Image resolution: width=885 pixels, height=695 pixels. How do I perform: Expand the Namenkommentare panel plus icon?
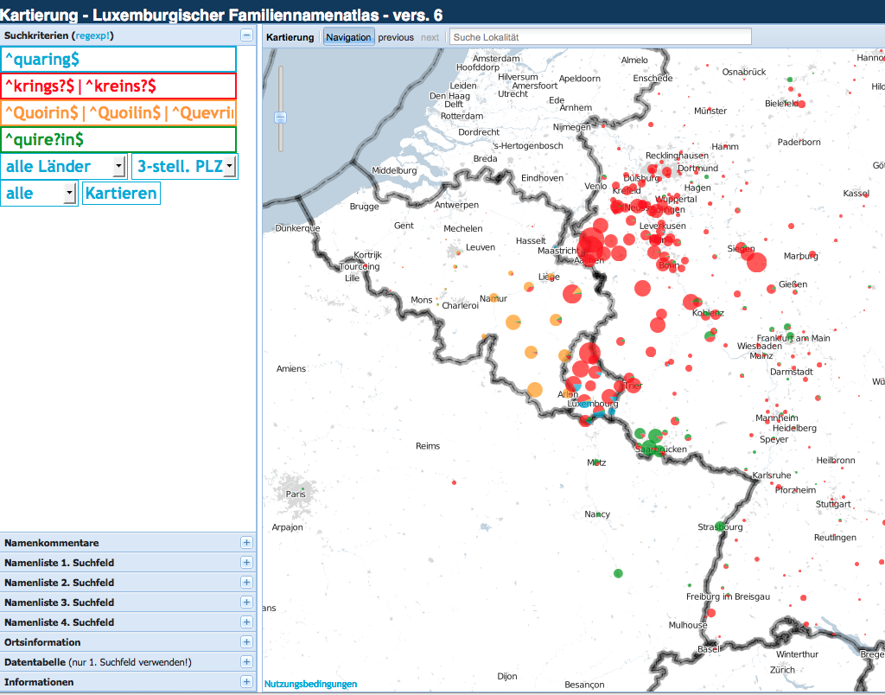pos(246,543)
